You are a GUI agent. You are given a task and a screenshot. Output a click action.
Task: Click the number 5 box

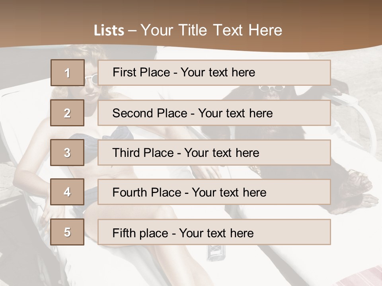[67, 232]
